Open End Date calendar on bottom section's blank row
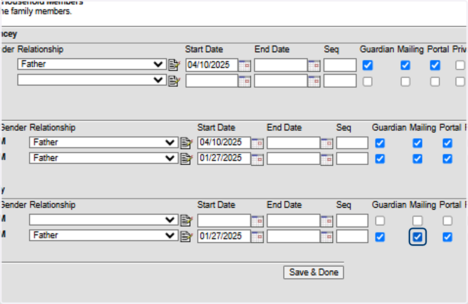 [x=327, y=221]
